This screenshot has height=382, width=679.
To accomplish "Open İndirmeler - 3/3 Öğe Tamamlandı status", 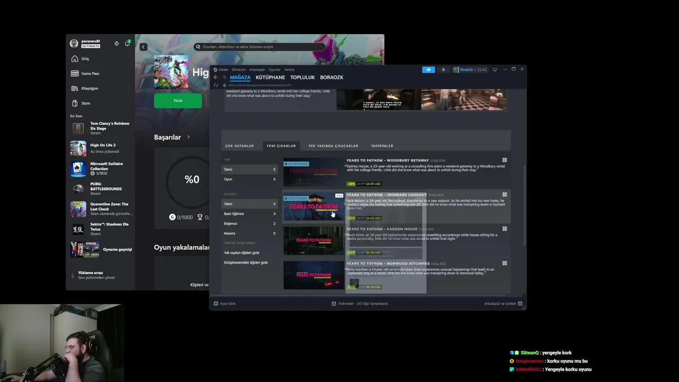I will [363, 303].
